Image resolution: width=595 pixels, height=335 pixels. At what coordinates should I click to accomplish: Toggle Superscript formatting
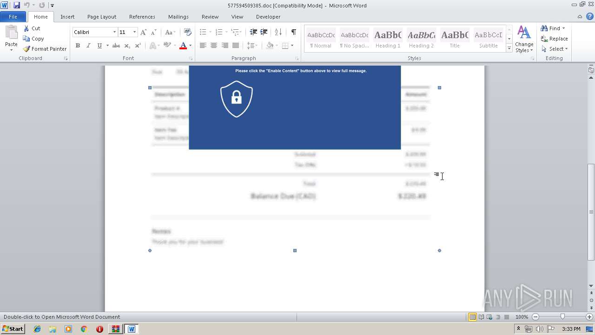tap(138, 46)
